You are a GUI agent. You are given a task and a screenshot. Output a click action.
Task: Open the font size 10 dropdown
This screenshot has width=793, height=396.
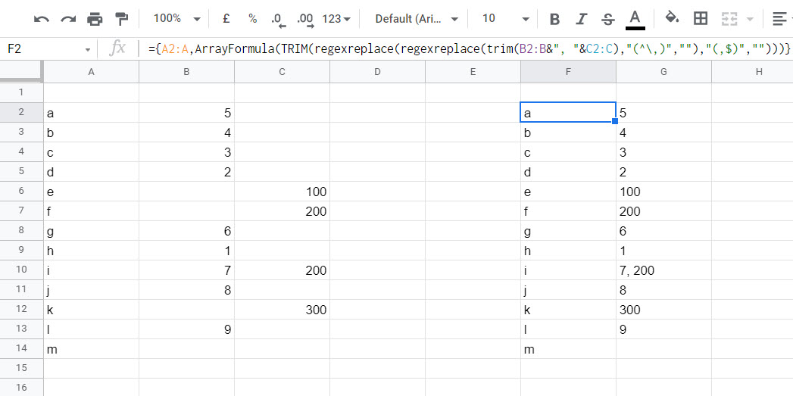(x=505, y=19)
